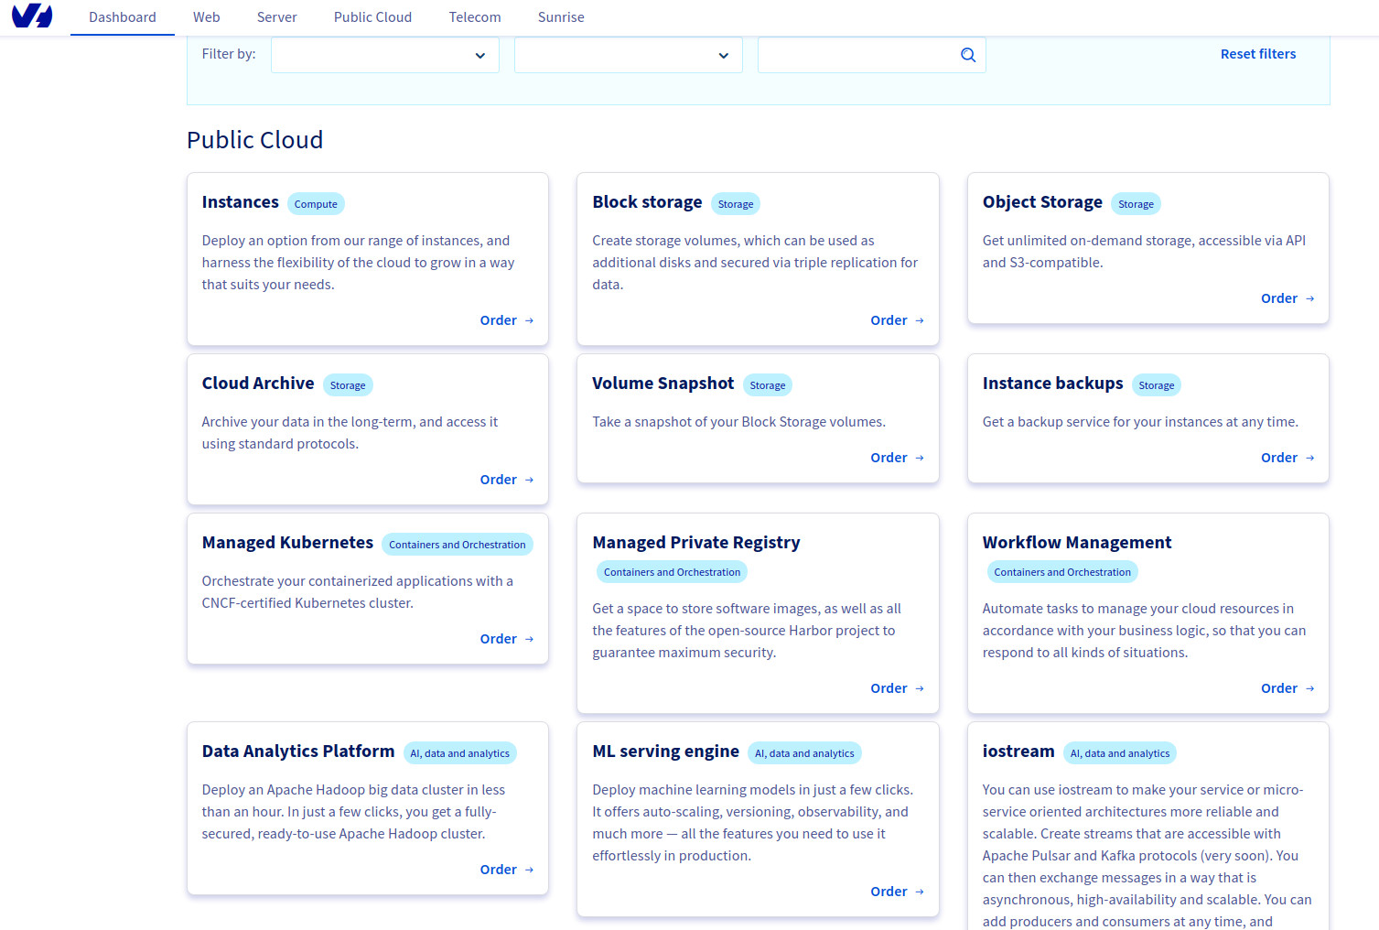This screenshot has height=930, width=1379.
Task: Expand the second filter dropdown
Action: click(629, 55)
